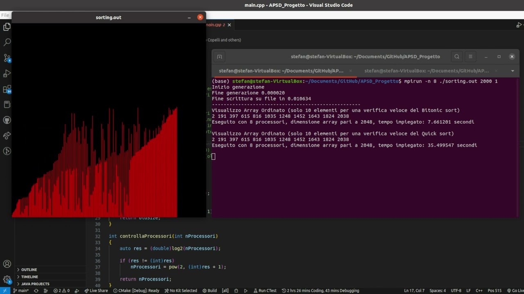524x294 pixels.
Task: Open errors and warnings count in status bar
Action: [x=61, y=291]
